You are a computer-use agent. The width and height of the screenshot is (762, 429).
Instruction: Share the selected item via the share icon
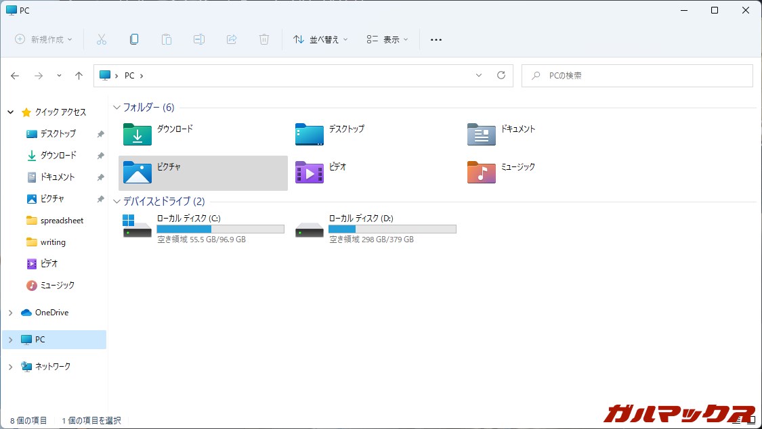tap(232, 39)
